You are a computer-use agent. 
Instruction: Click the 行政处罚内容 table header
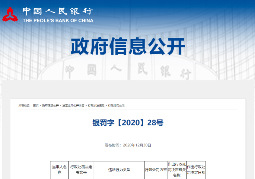click(156, 170)
